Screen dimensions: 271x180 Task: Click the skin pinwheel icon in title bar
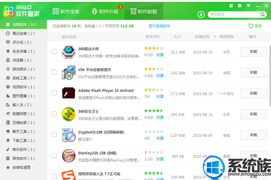click(x=239, y=5)
